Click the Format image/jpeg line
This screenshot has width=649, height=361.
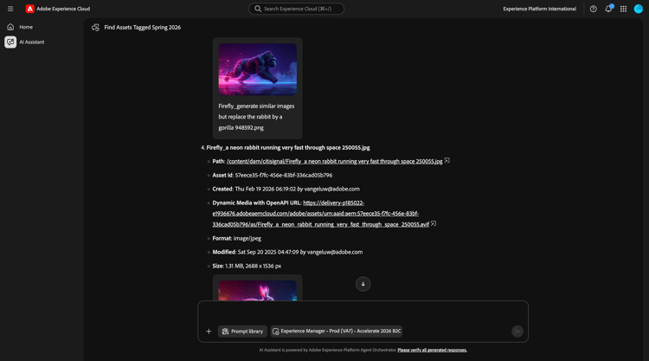click(237, 238)
